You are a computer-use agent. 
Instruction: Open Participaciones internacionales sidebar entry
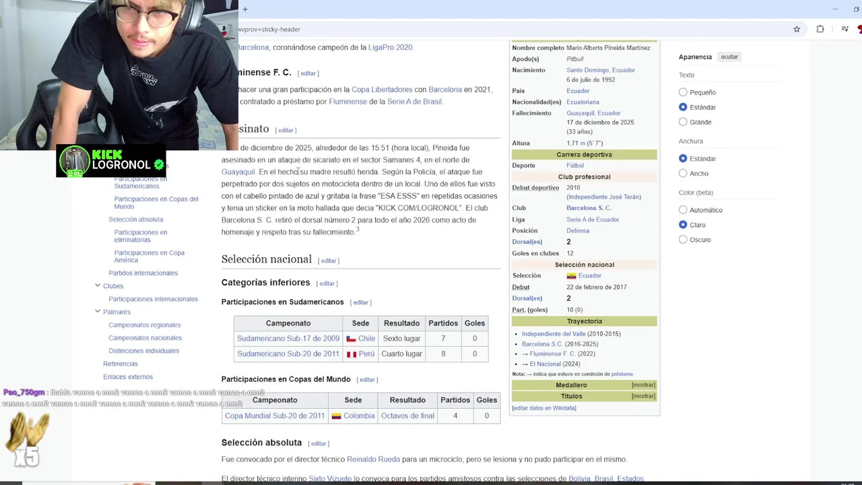(154, 299)
